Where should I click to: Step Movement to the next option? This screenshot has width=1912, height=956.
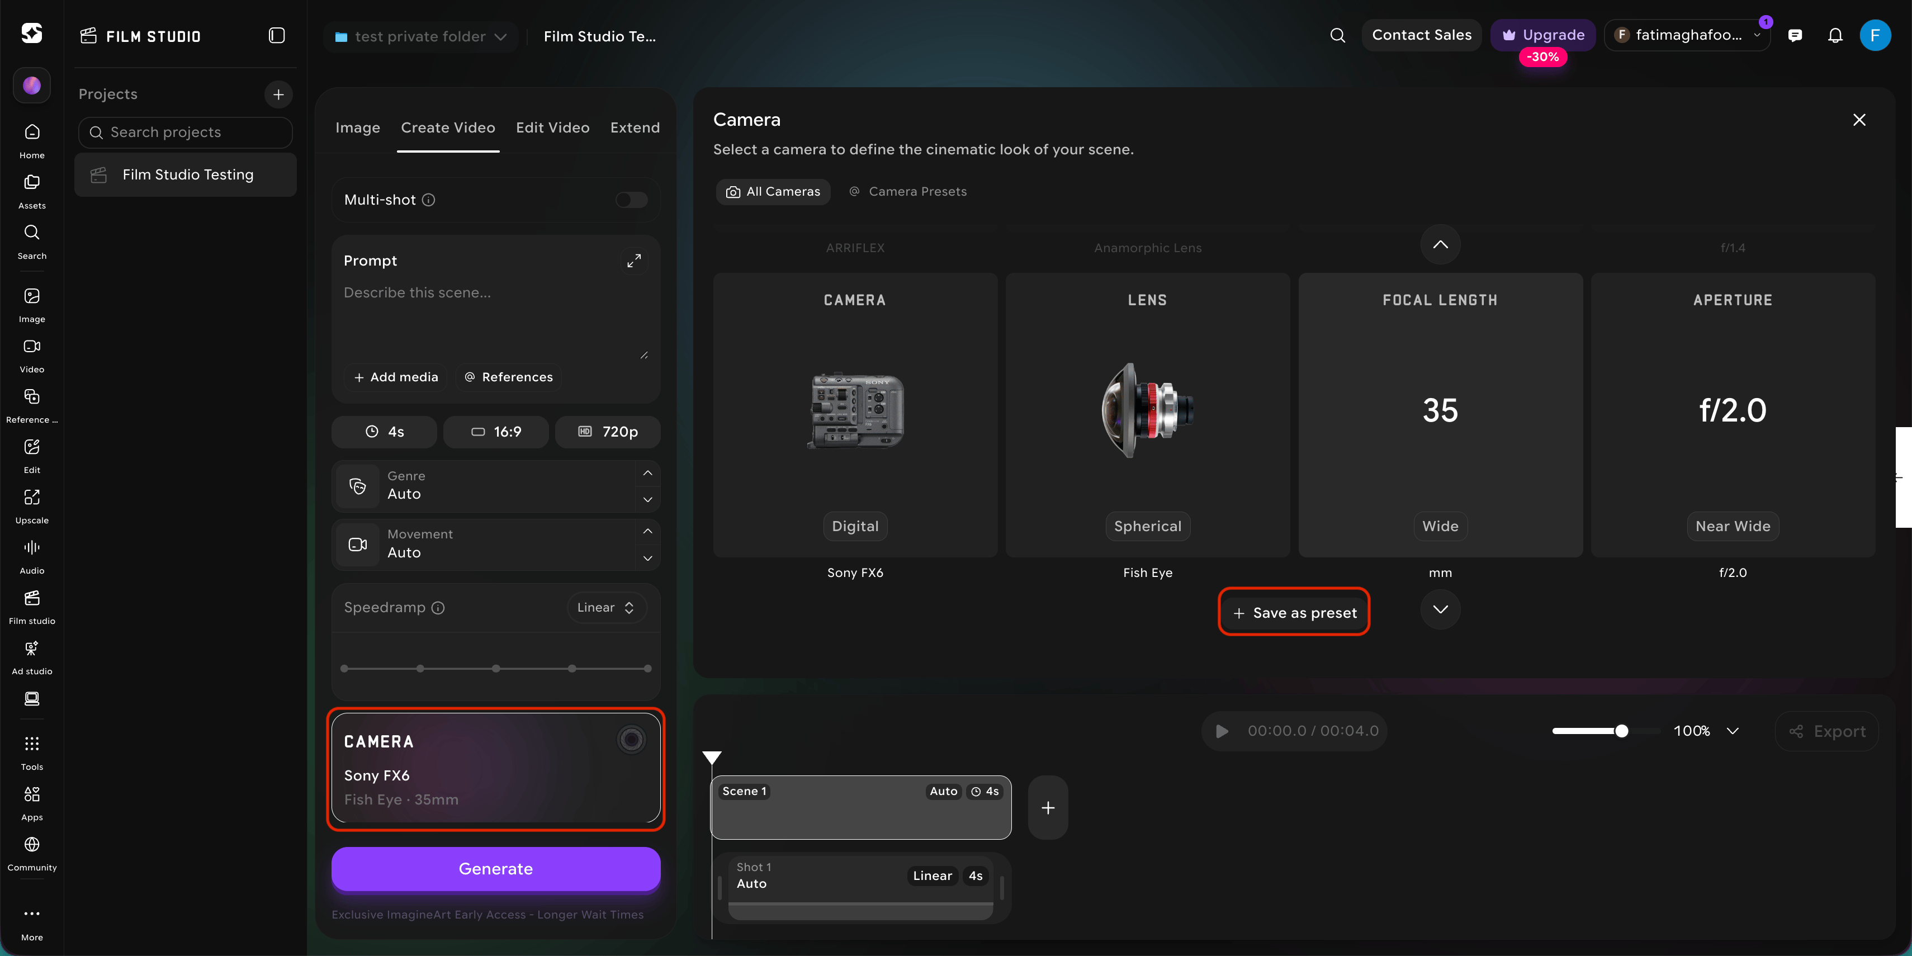pos(647,558)
